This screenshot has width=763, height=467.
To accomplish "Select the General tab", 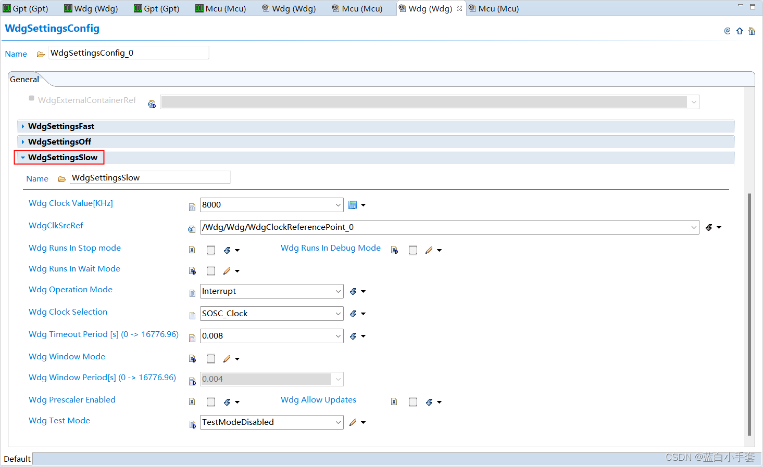I will 24,80.
